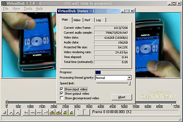
Task: Open Processing thread priority dropdown
Action: click(129, 78)
